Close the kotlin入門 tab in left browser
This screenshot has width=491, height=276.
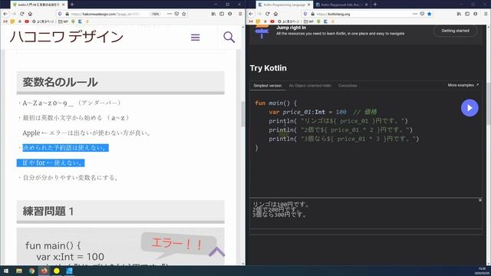63,5
